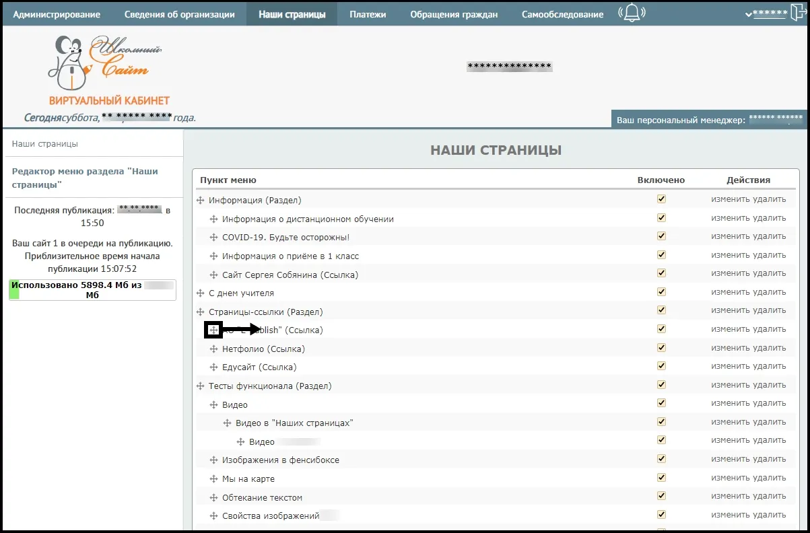Click the Наши страницы sidebar link

pos(45,144)
